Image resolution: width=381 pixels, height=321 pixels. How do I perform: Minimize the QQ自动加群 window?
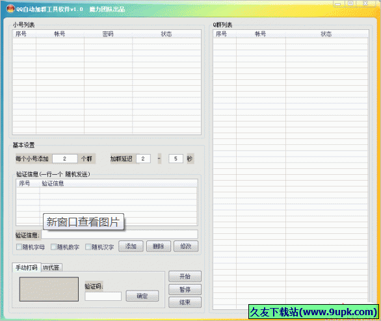(x=337, y=4)
